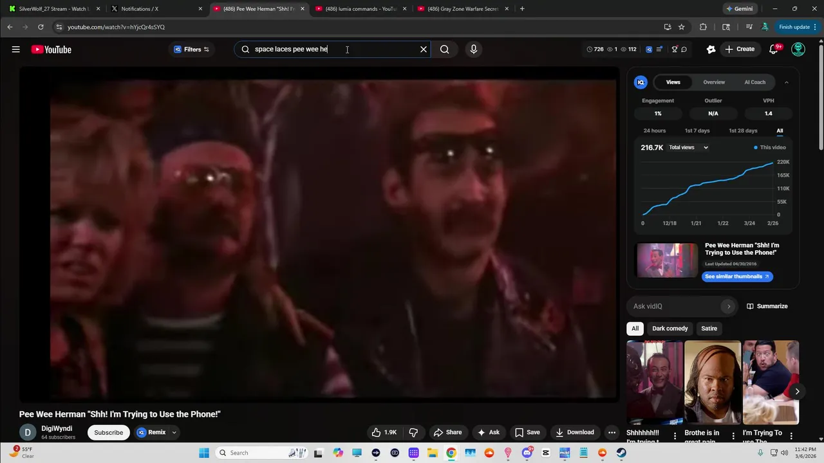The width and height of the screenshot is (824, 463).
Task: Open more actions ellipsis under video
Action: tap(612, 432)
